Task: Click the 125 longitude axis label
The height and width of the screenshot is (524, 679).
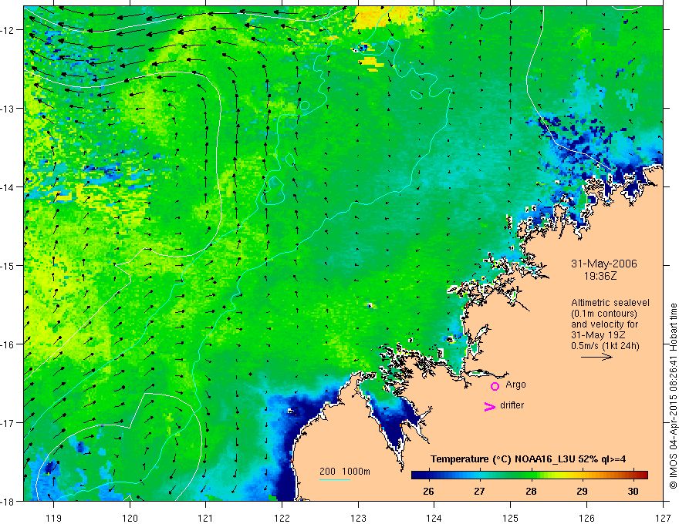Action: pyautogui.click(x=511, y=518)
